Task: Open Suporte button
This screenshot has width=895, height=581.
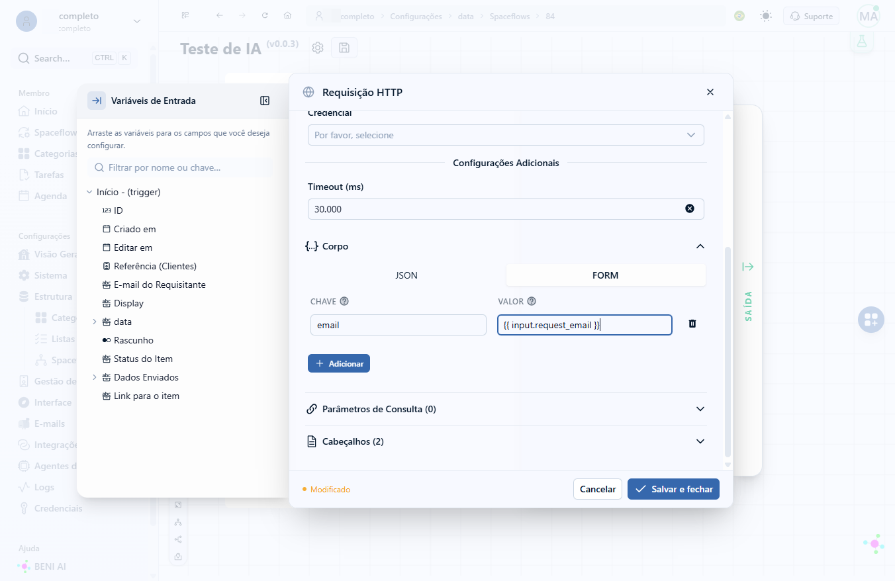Action: [x=811, y=16]
